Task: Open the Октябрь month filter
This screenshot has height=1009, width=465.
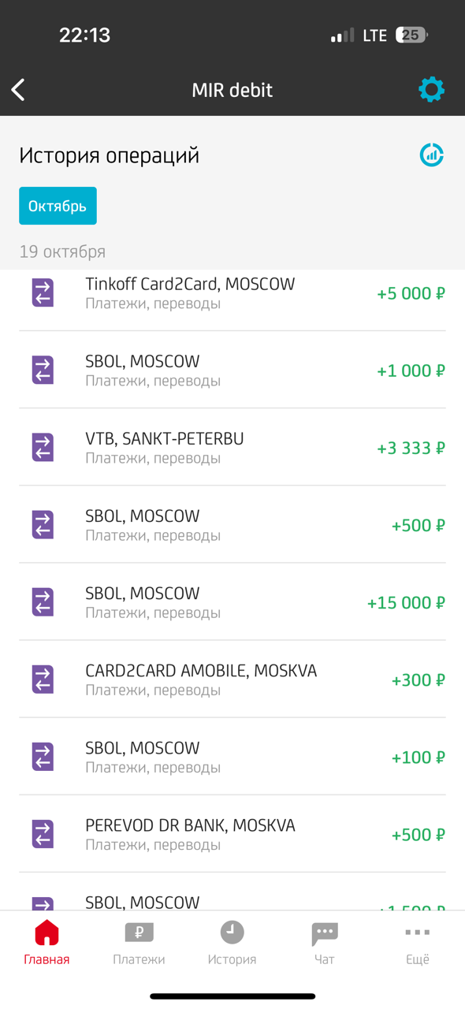Action: 58,205
